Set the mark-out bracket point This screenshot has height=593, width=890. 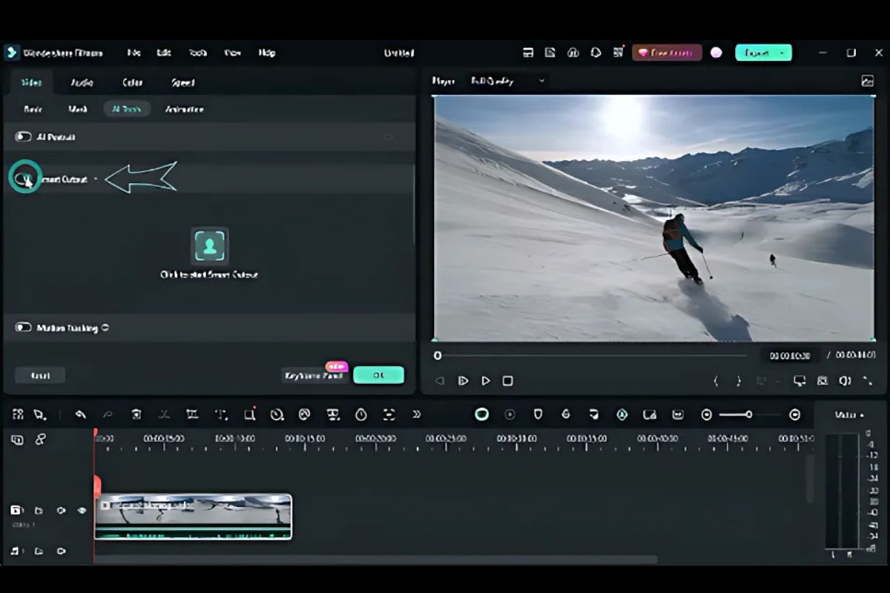click(739, 381)
